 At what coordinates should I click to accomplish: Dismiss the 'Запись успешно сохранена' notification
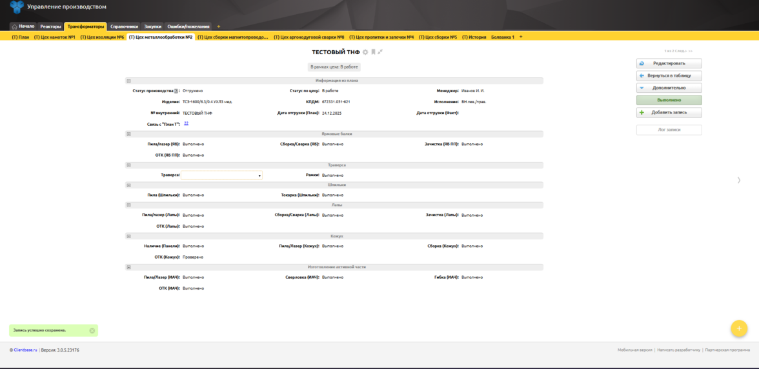click(92, 330)
